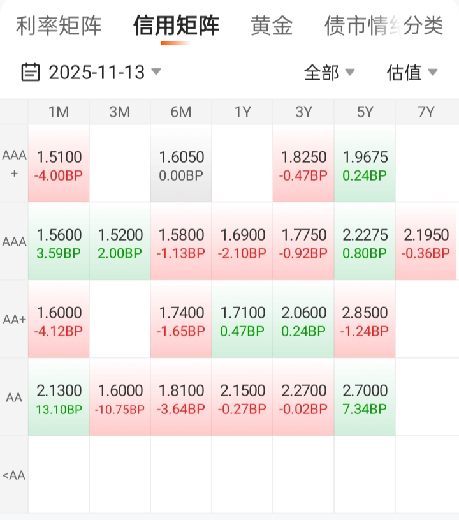
Task: Select the 信用矩阵 tab
Action: click(x=176, y=26)
